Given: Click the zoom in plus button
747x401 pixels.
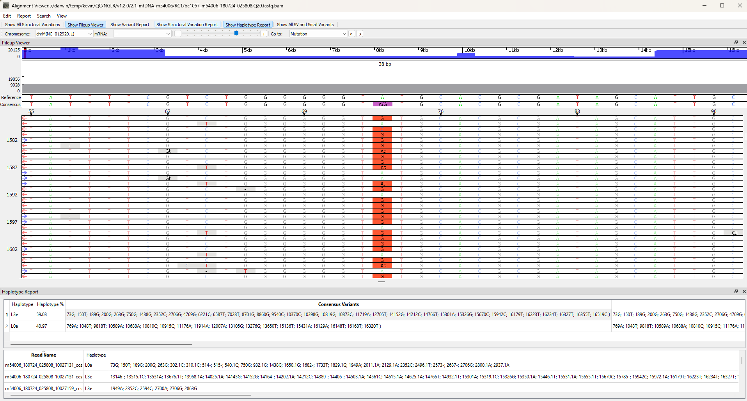Looking at the screenshot, I should point(264,34).
